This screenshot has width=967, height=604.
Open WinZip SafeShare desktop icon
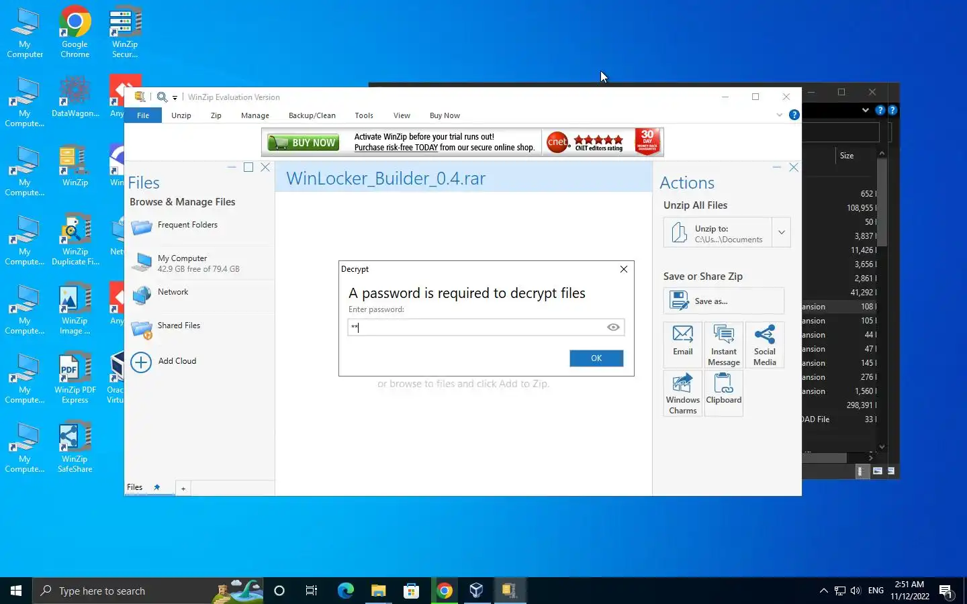pyautogui.click(x=75, y=447)
